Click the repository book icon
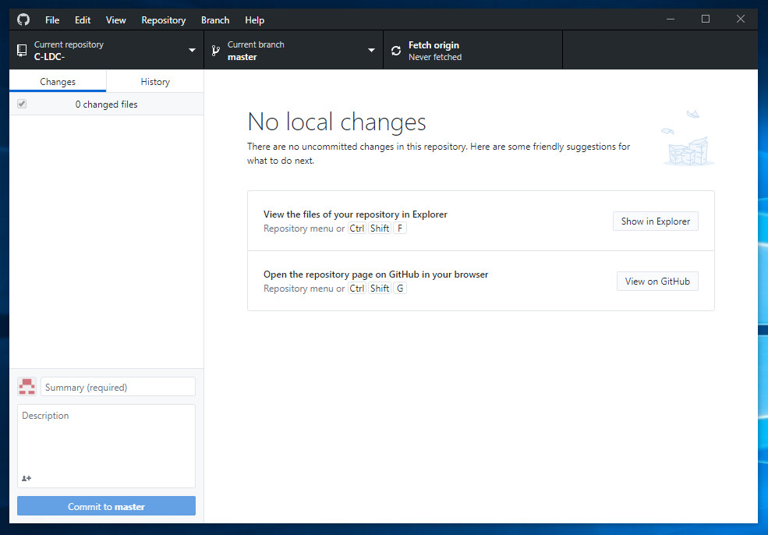Screen dimensions: 768x535 coord(22,50)
